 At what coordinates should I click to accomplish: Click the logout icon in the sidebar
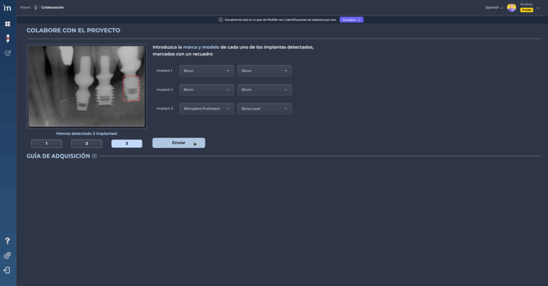[7, 270]
